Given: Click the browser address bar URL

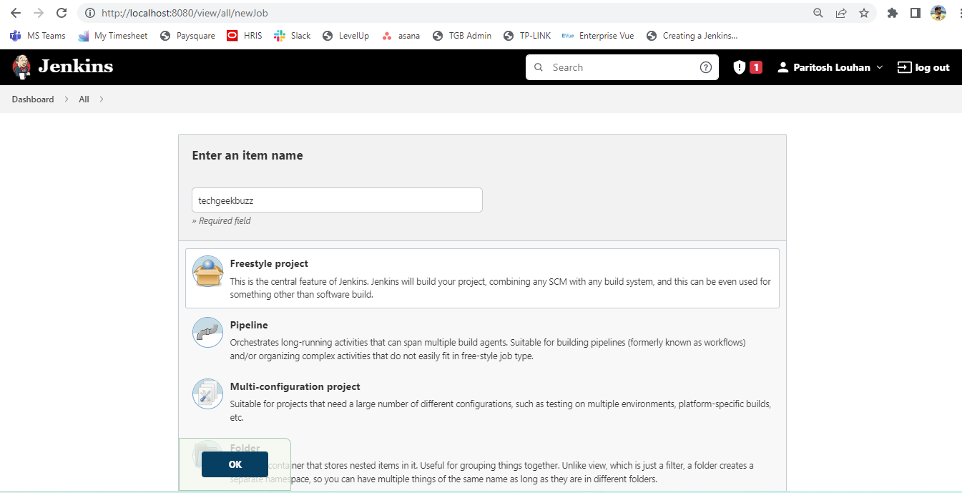Looking at the screenshot, I should point(185,13).
